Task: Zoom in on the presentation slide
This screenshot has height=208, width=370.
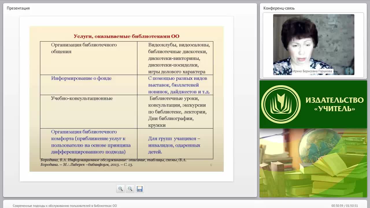Action: (121, 189)
